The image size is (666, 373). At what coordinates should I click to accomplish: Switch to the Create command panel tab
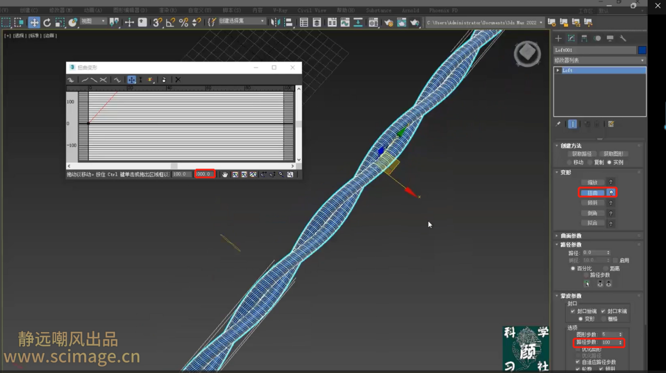(558, 38)
